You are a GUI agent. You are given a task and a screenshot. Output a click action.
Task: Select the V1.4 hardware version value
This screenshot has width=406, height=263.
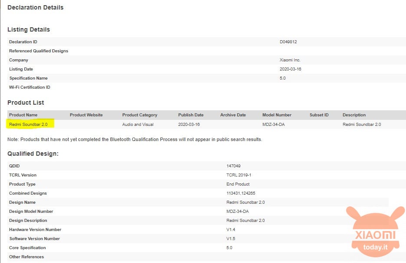231,229
